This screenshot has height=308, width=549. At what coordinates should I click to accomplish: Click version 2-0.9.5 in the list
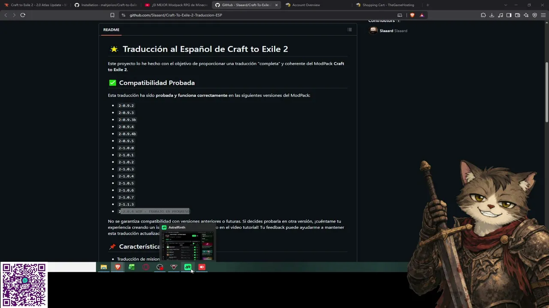click(x=126, y=141)
